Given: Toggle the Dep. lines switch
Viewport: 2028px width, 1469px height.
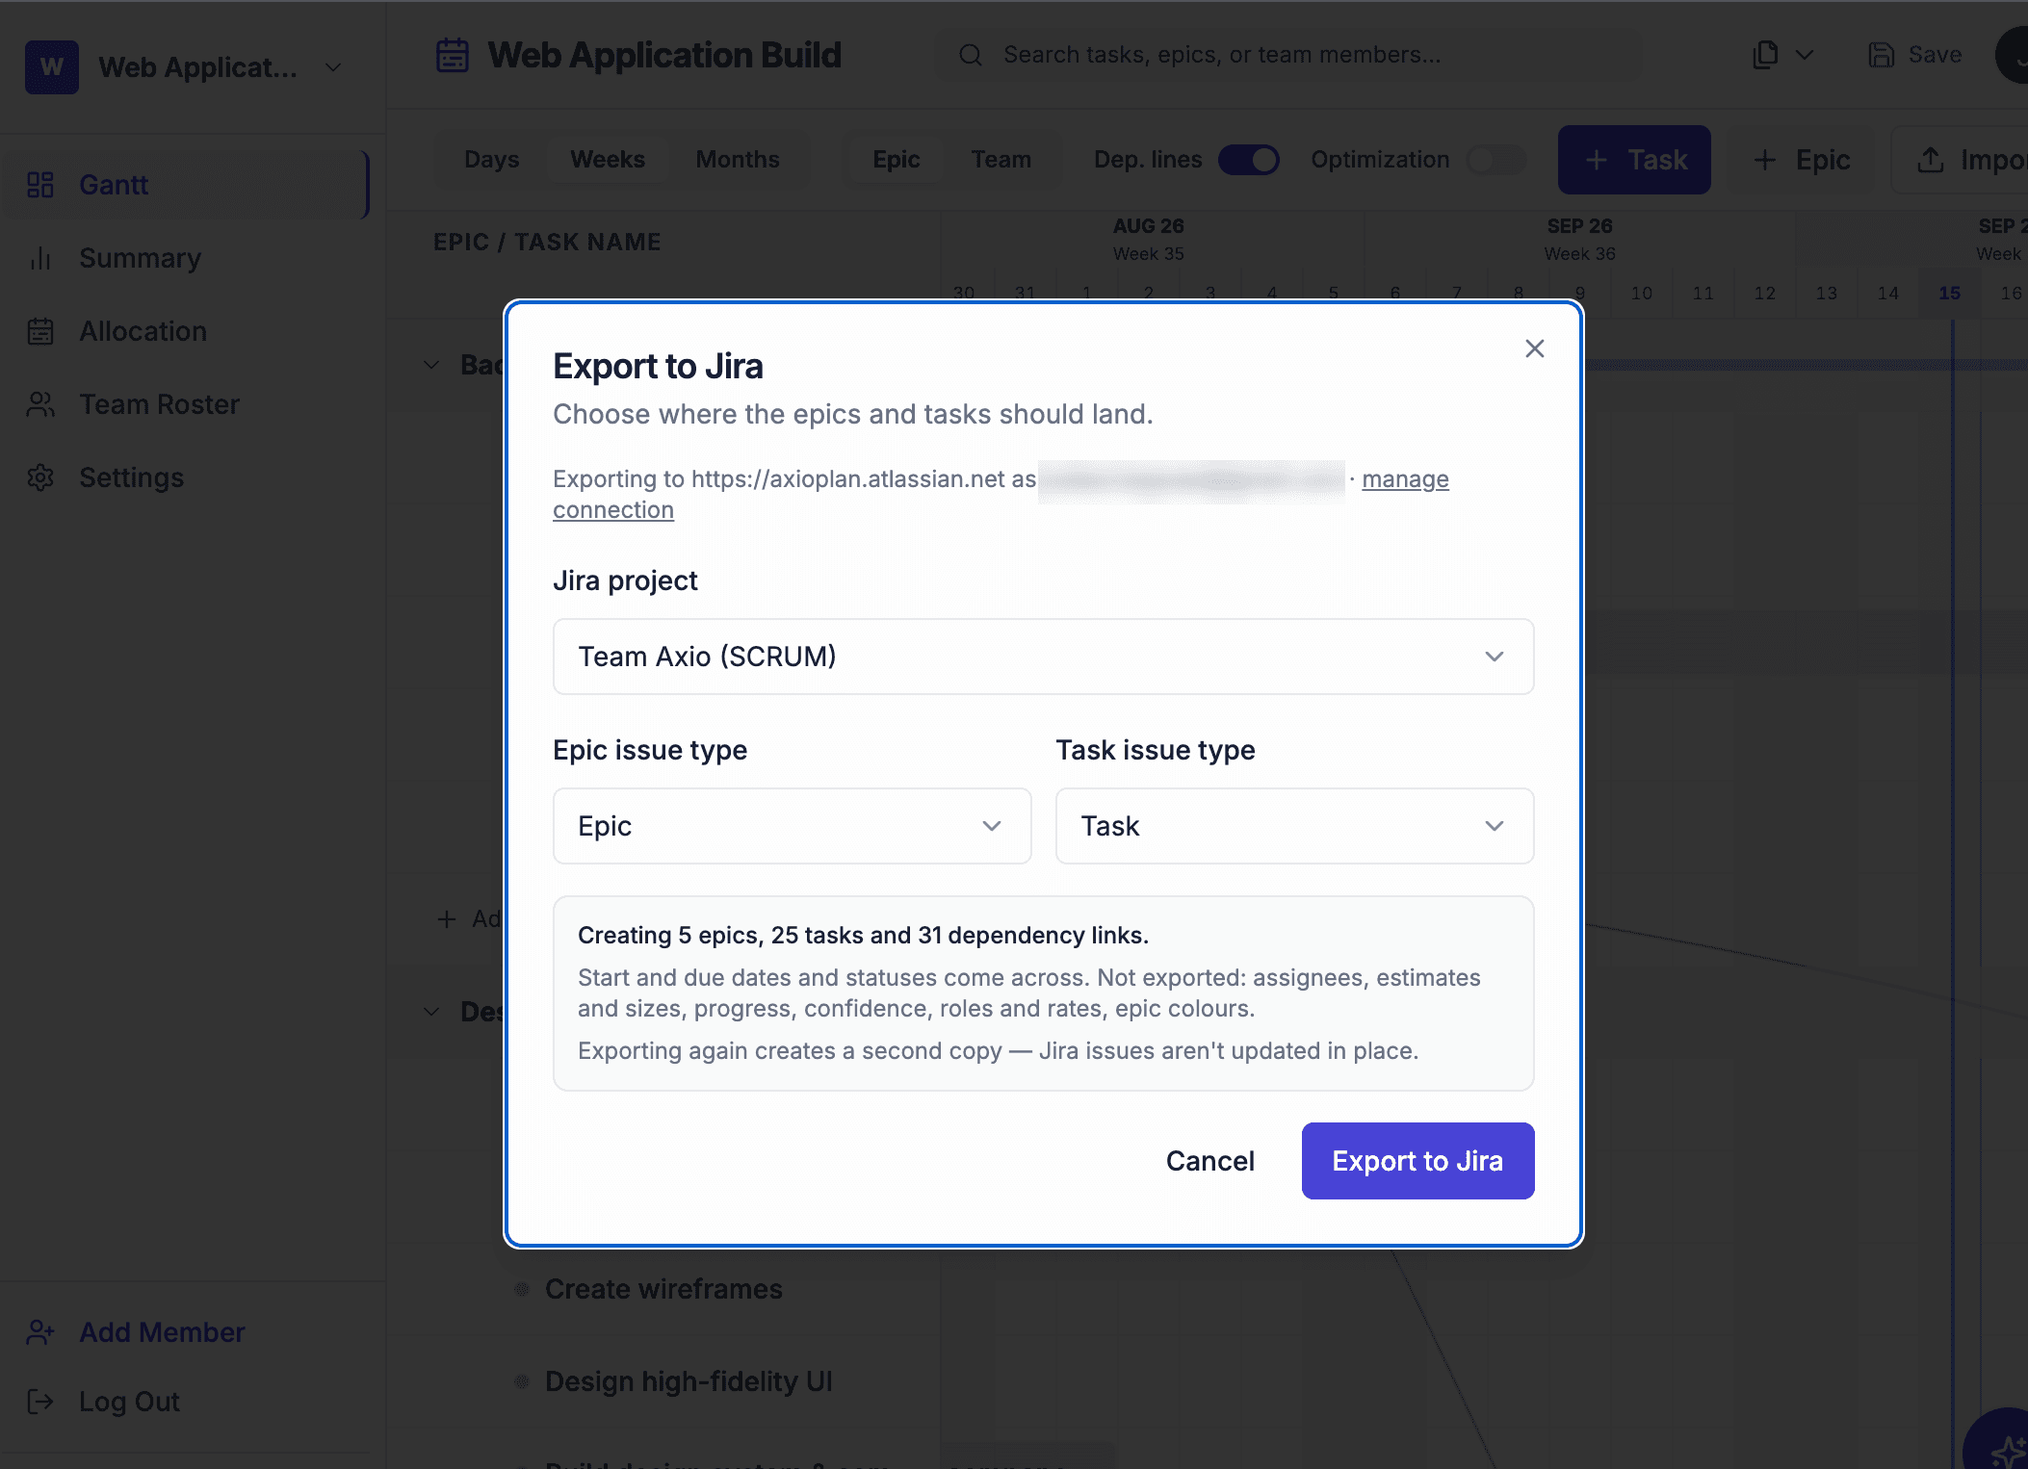Looking at the screenshot, I should tap(1249, 160).
